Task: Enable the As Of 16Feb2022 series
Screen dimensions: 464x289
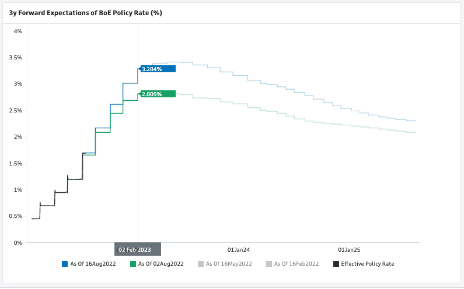Action: [296, 264]
